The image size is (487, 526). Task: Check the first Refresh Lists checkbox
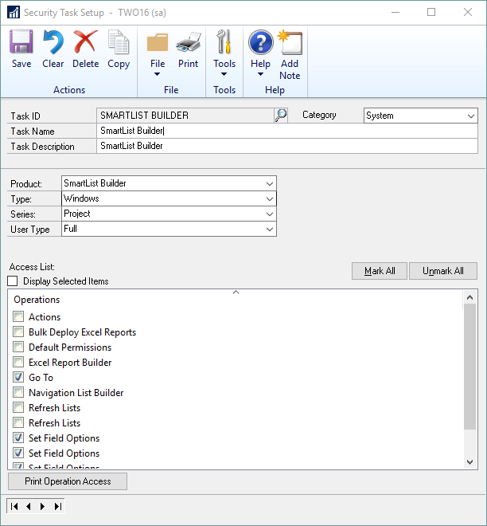point(18,407)
